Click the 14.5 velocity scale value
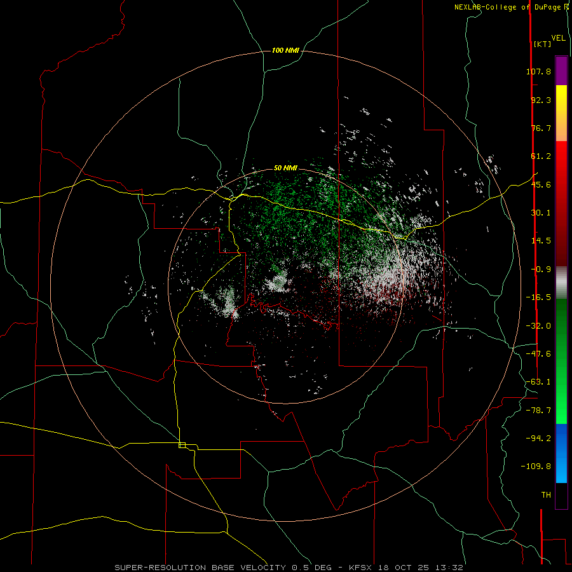 click(541, 241)
